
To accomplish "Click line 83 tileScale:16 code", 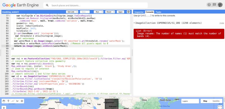I will (x=24, y=31).
